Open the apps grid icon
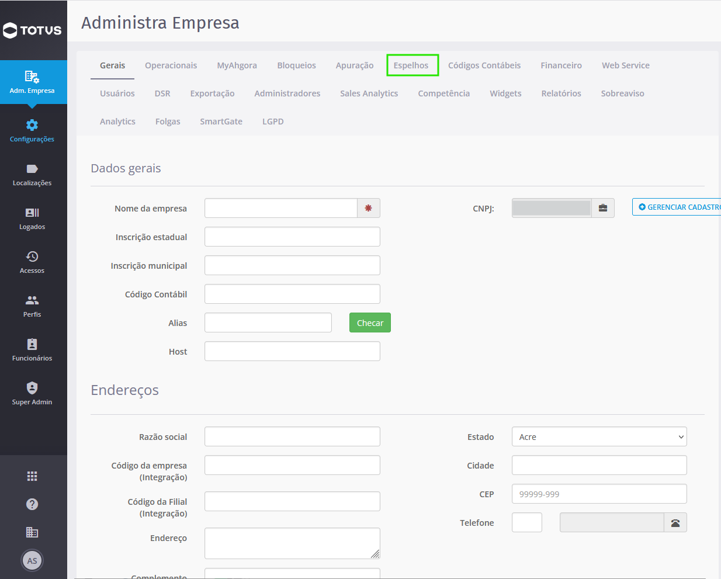 point(32,476)
